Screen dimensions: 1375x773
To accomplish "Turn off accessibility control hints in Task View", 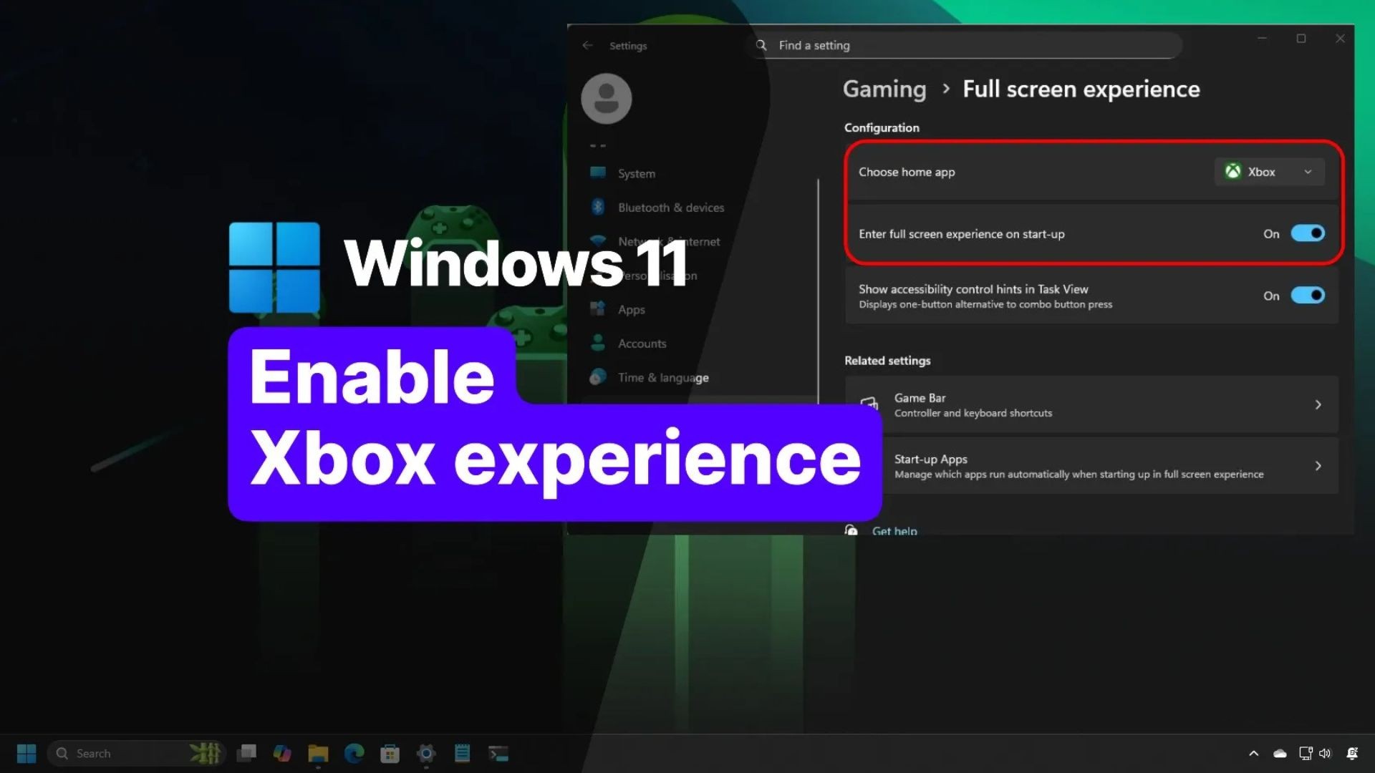I will (x=1308, y=295).
